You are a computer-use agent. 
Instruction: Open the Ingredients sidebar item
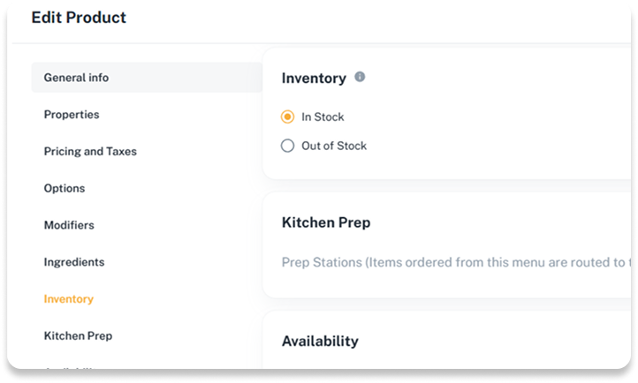[x=74, y=262]
